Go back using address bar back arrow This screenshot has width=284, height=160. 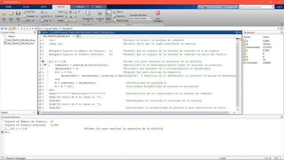pyautogui.click(x=2, y=28)
